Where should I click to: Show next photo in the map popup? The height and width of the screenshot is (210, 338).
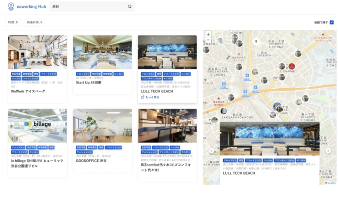328,151
